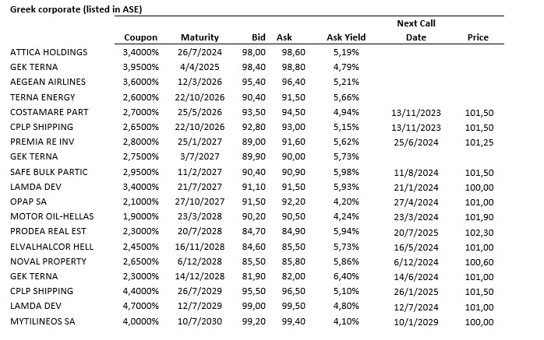The height and width of the screenshot is (340, 544).
Task: Select the 6,40% ask yield value
Action: 347,276
